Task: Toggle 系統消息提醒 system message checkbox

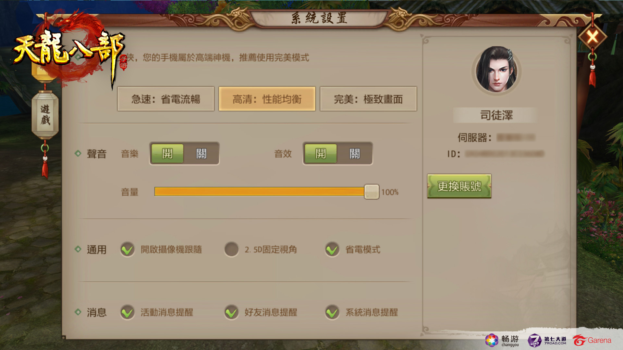Action: 332,312
